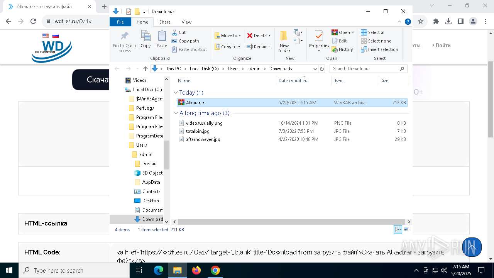Screen dimensions: 494x278
Task: Select the Alkad.rar file
Action: (292, 103)
